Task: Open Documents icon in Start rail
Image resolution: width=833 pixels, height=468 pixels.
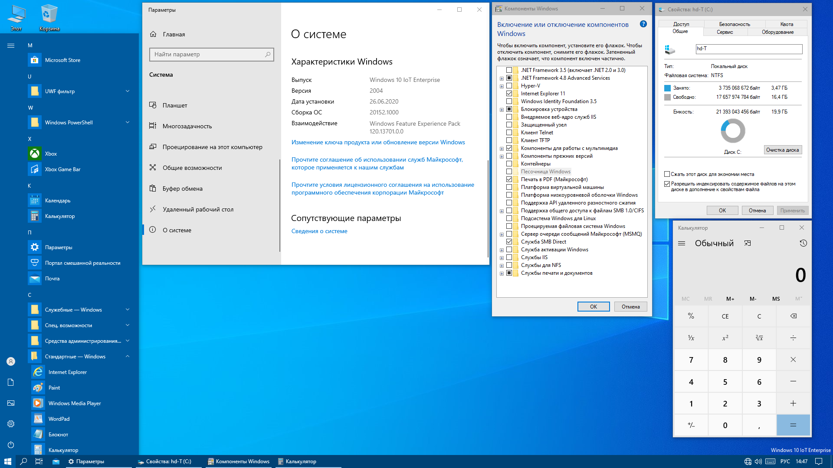Action: tap(11, 382)
